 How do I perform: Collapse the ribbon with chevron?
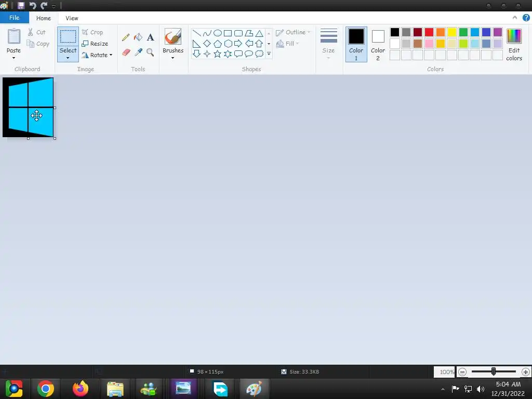tap(515, 18)
